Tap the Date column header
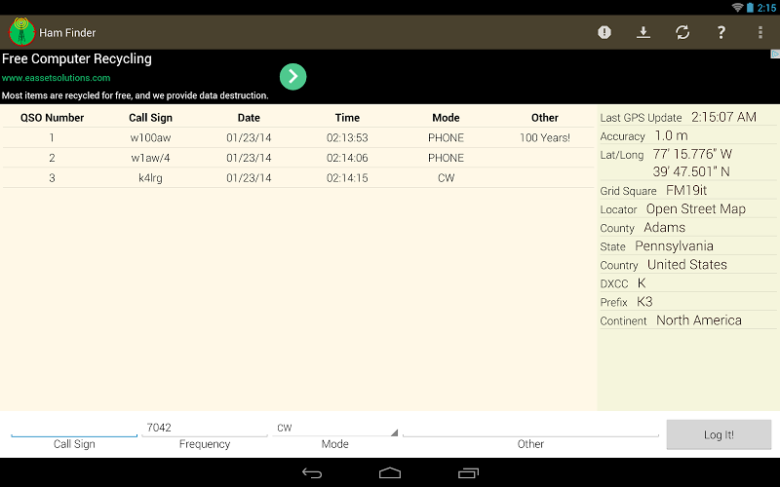The image size is (780, 487). point(249,118)
